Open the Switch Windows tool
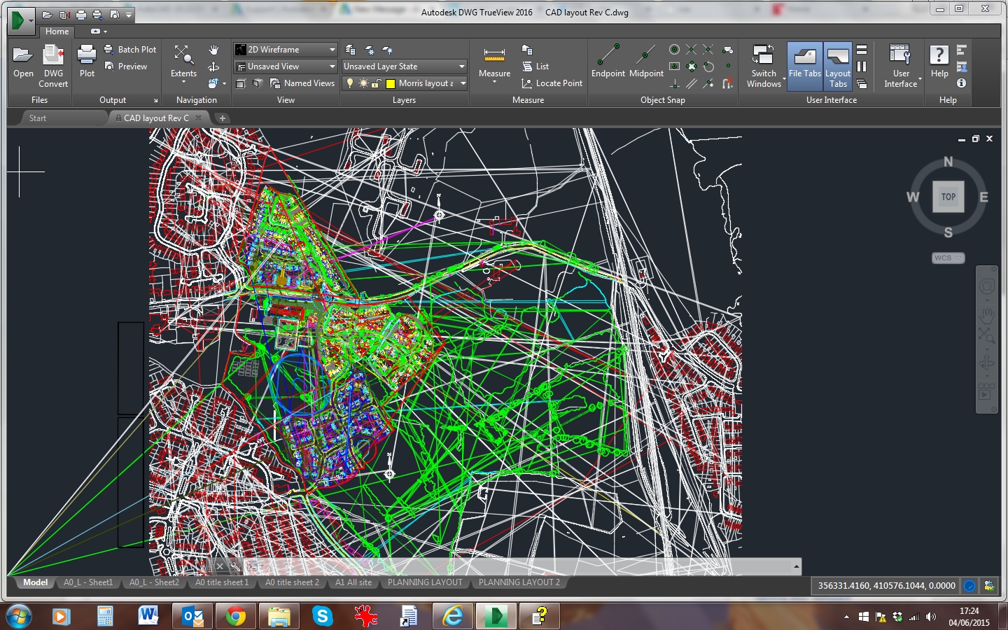This screenshot has width=1008, height=630. [x=763, y=56]
